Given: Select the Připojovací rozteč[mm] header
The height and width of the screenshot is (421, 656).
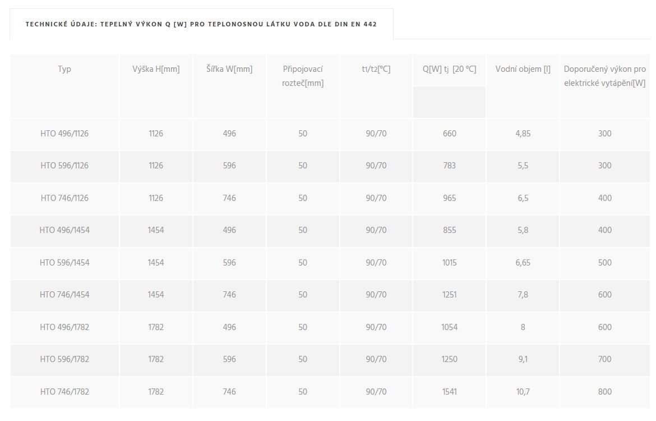Looking at the screenshot, I should [303, 76].
